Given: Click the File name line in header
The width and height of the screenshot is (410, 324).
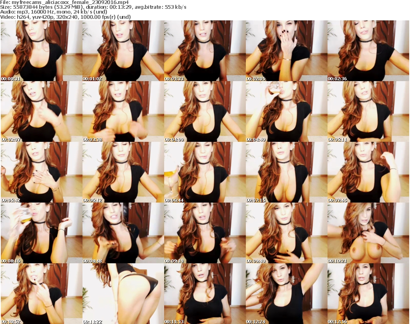Looking at the screenshot, I should (x=67, y=2).
